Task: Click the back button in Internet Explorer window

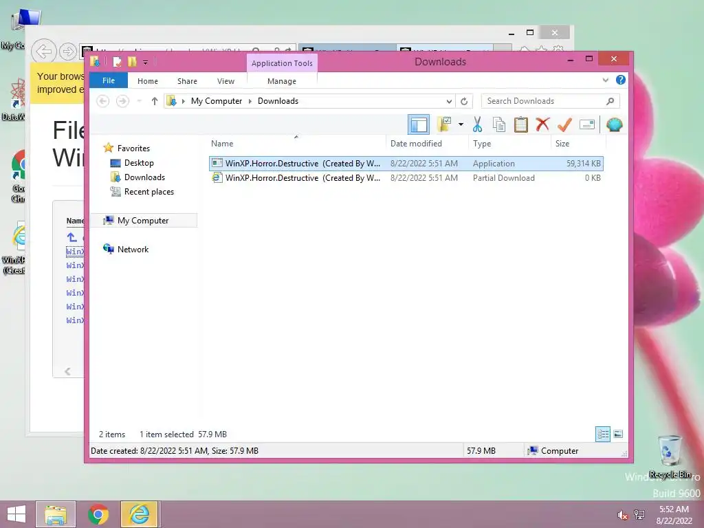Action: tap(44, 52)
